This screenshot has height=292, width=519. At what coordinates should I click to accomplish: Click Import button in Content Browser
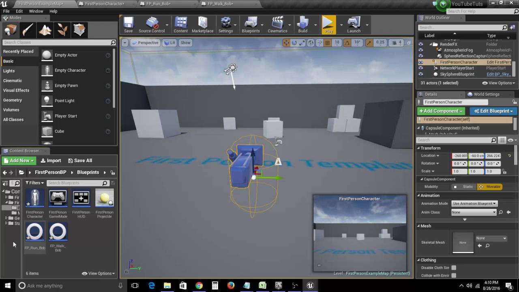[51, 161]
